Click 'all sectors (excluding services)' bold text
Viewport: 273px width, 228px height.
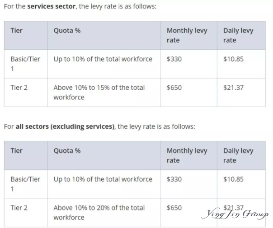click(x=65, y=126)
